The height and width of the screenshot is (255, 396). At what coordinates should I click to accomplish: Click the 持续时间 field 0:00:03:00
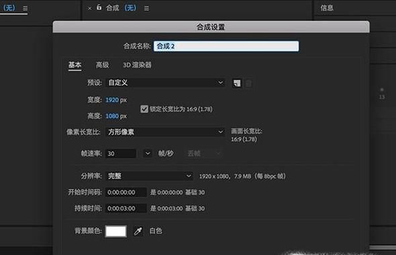pos(126,208)
